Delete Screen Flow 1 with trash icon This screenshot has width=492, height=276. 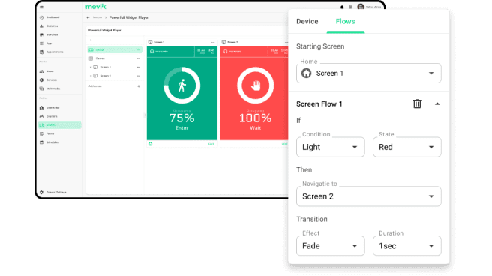click(x=417, y=103)
